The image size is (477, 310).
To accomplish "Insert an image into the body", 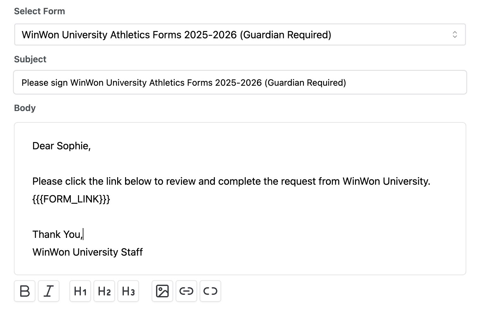I will point(162,291).
